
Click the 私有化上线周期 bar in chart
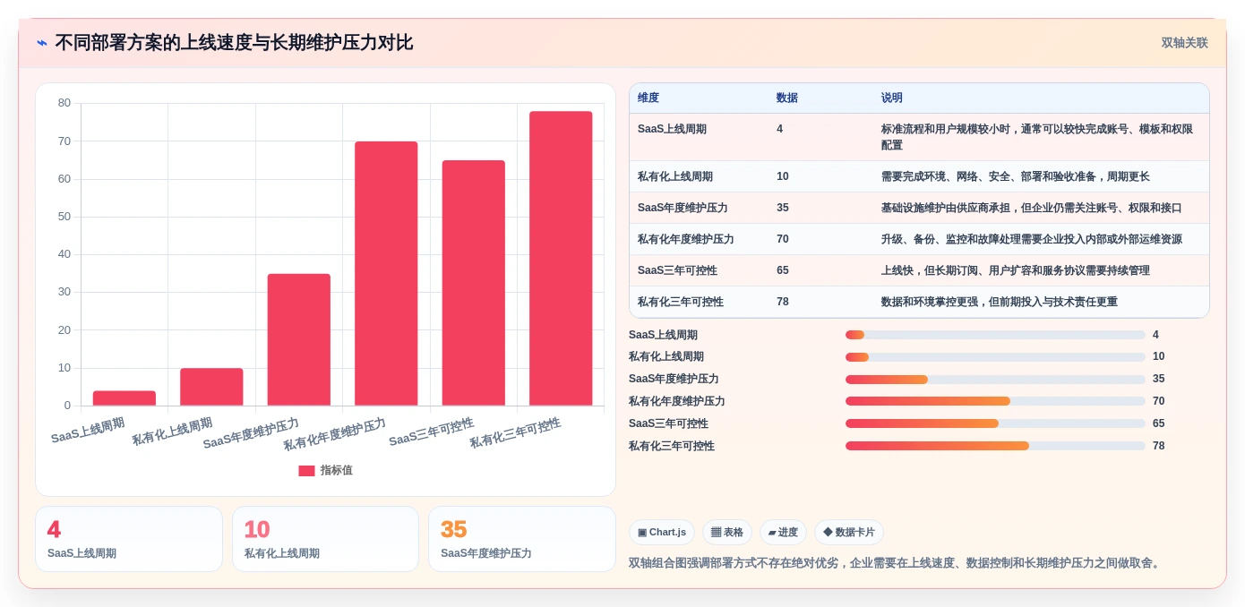coord(211,387)
